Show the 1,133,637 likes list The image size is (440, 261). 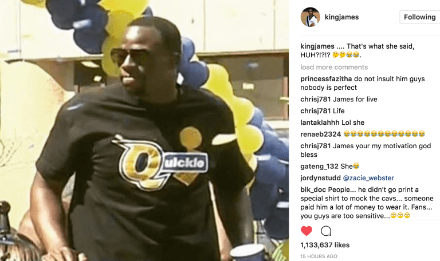[x=325, y=245]
